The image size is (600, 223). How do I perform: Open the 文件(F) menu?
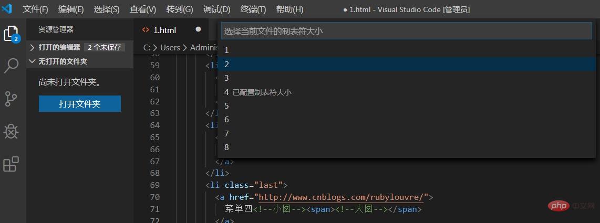(x=35, y=9)
